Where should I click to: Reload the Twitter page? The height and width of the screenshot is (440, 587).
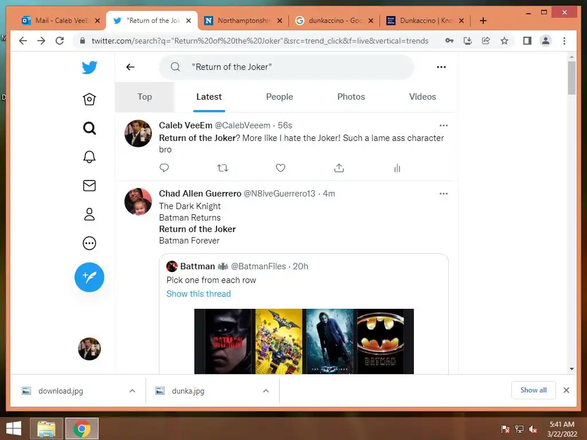[60, 41]
